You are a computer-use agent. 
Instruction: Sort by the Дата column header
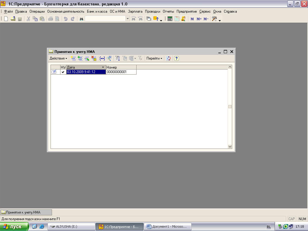point(86,67)
